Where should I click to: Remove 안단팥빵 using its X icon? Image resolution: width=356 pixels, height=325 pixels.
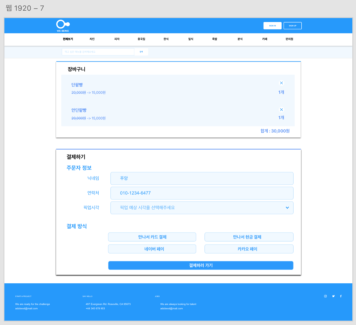coord(281,109)
